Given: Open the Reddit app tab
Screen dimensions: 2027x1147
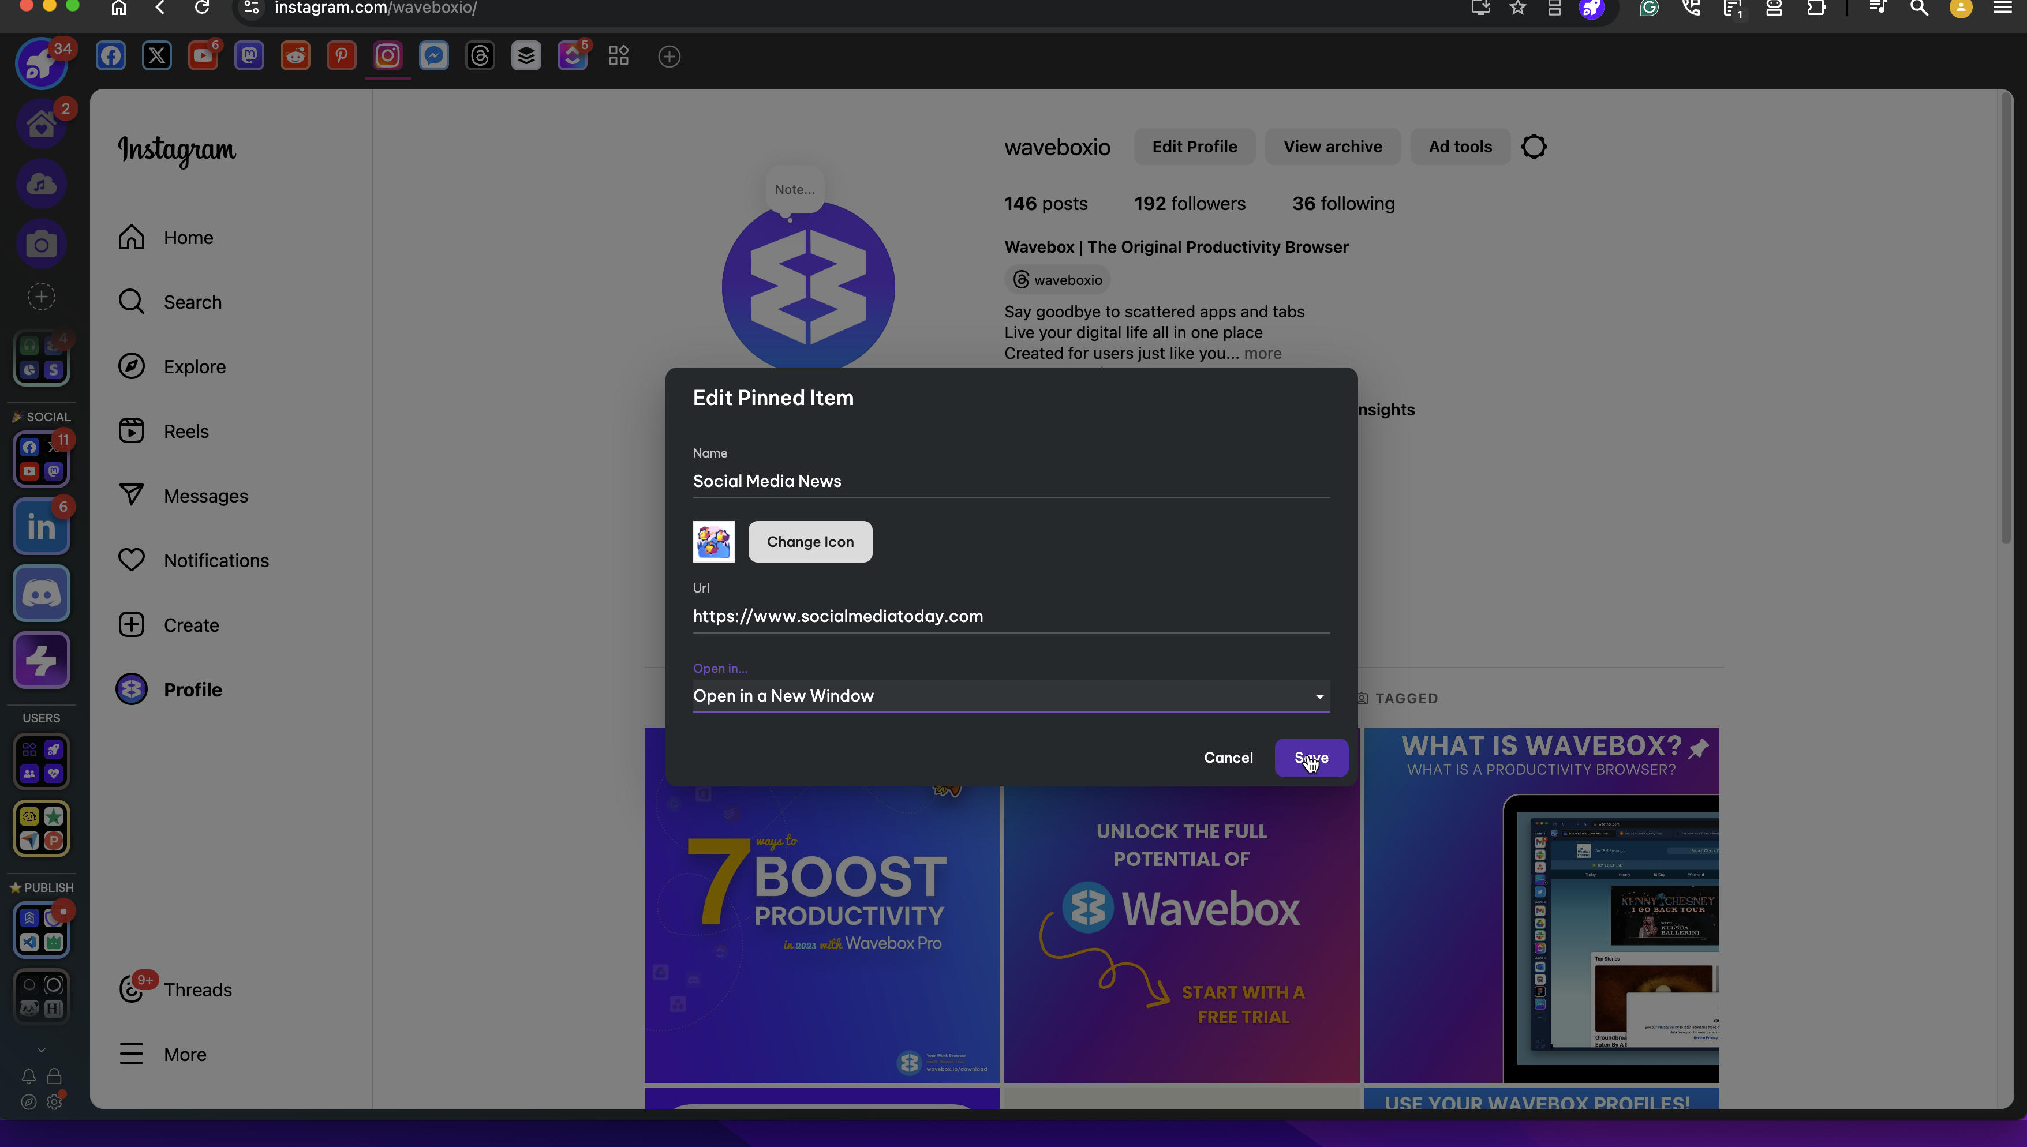Looking at the screenshot, I should click(296, 56).
